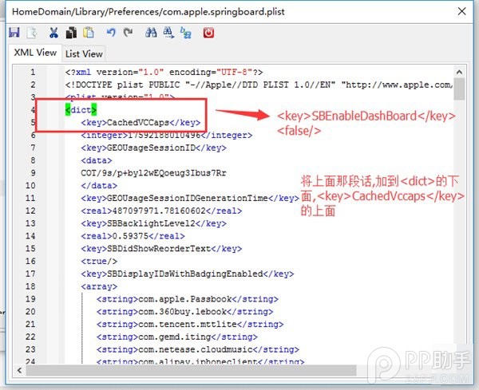
Task: Click line number 17 in the gutter
Action: [x=32, y=274]
